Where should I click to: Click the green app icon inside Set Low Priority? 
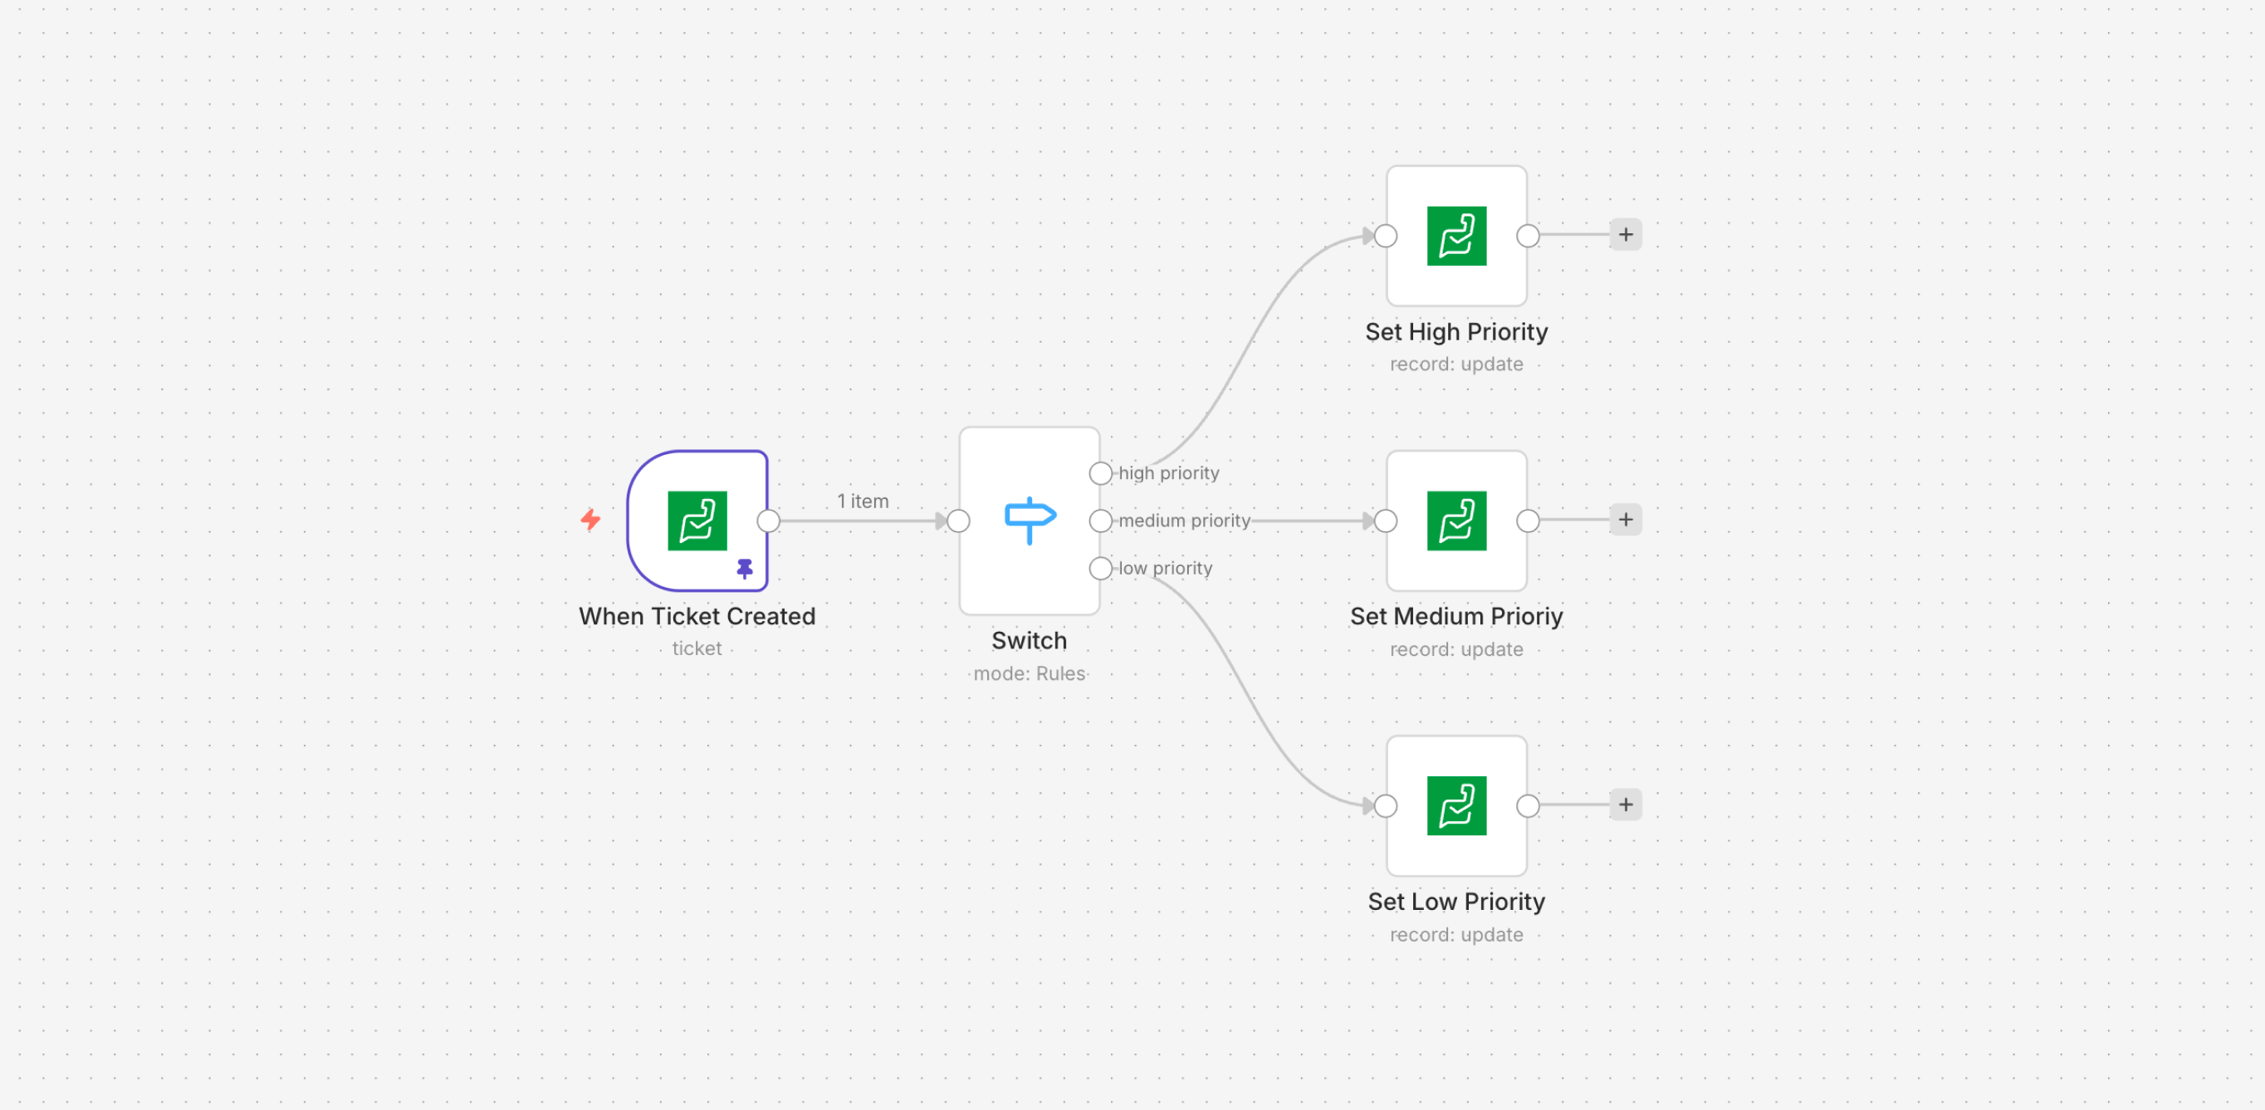[x=1455, y=805]
